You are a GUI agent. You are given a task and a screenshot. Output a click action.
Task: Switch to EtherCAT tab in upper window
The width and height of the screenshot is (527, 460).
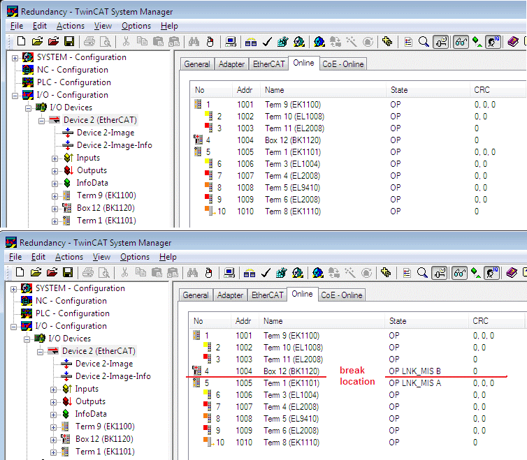point(268,64)
